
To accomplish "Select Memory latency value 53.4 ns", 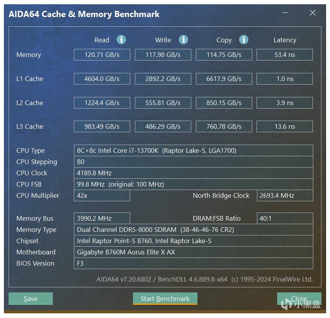I will [285, 55].
